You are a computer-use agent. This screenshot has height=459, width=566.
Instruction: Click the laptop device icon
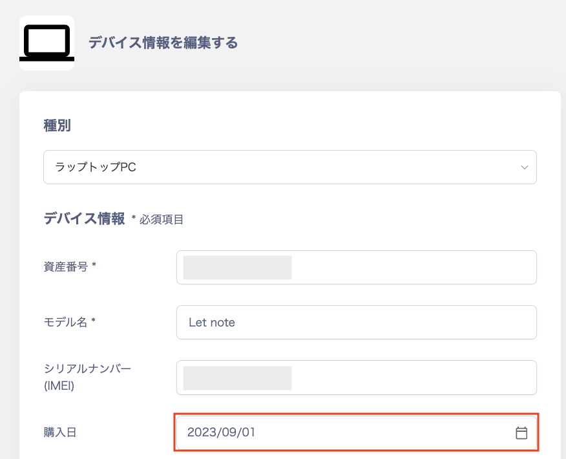pos(47,43)
